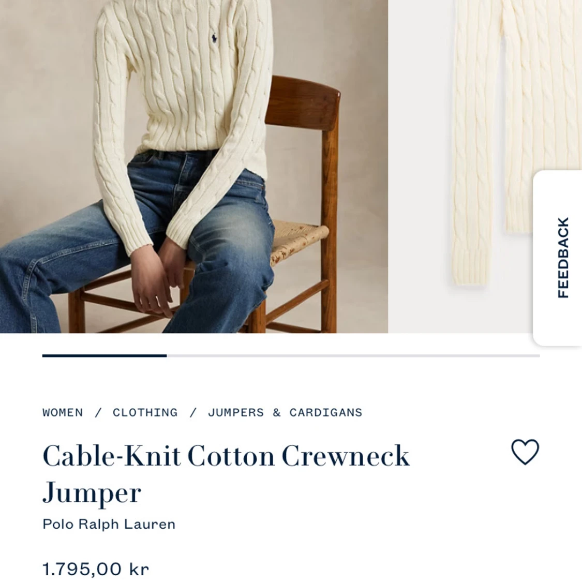
Task: Navigate to JUMPERS & CARDIGANS breadcrumb
Action: [x=285, y=412]
